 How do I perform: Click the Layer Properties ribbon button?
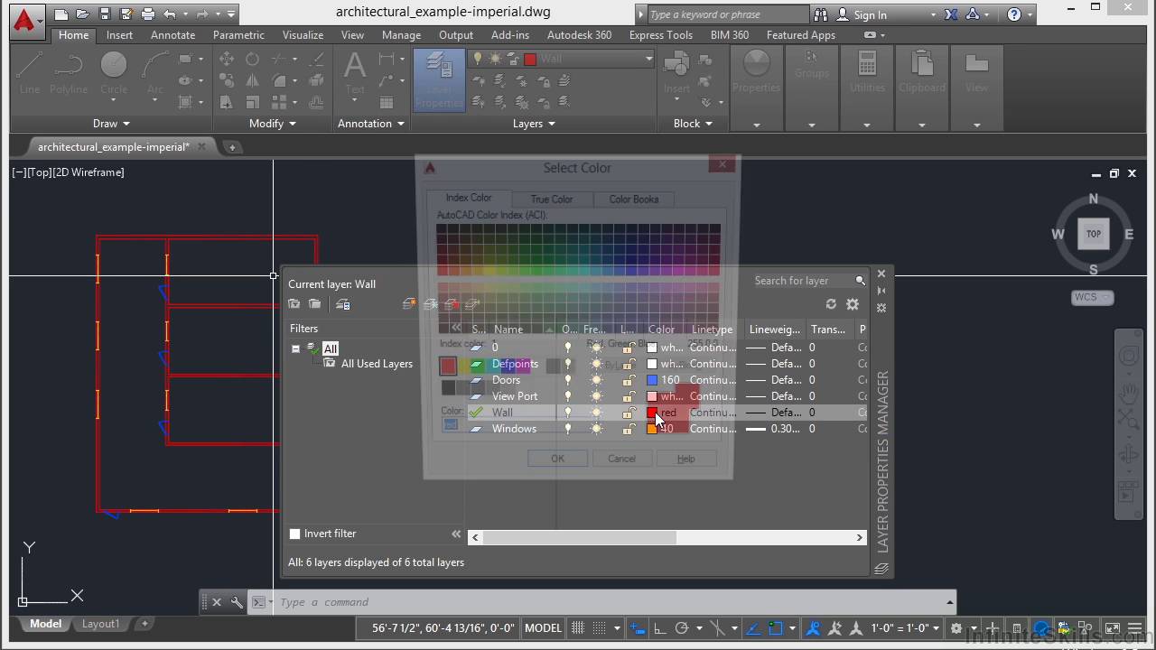coord(439,79)
